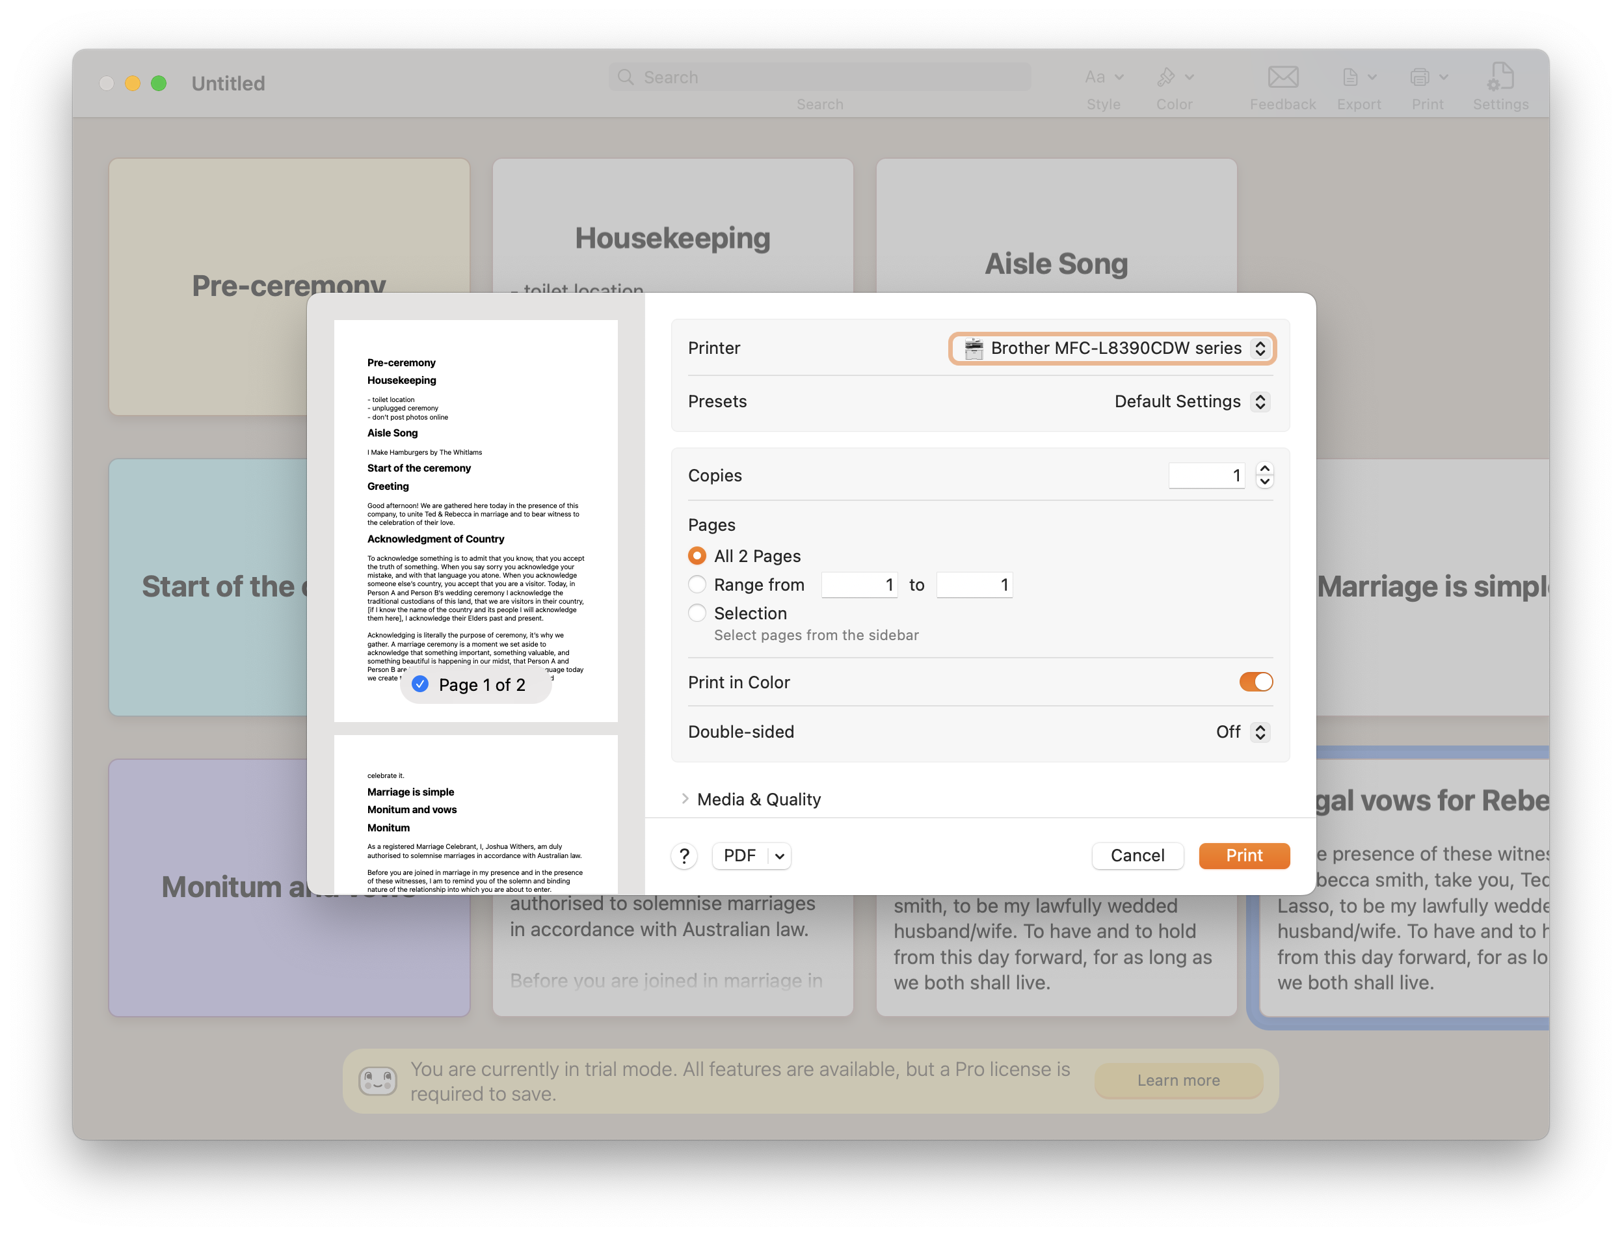Click the Style Aa icon
The width and height of the screenshot is (1622, 1236).
click(x=1095, y=77)
